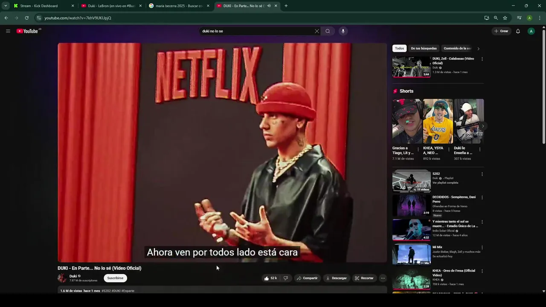Open options for Mi Mix
Viewport: 546px width, 307px height.
[x=482, y=247]
